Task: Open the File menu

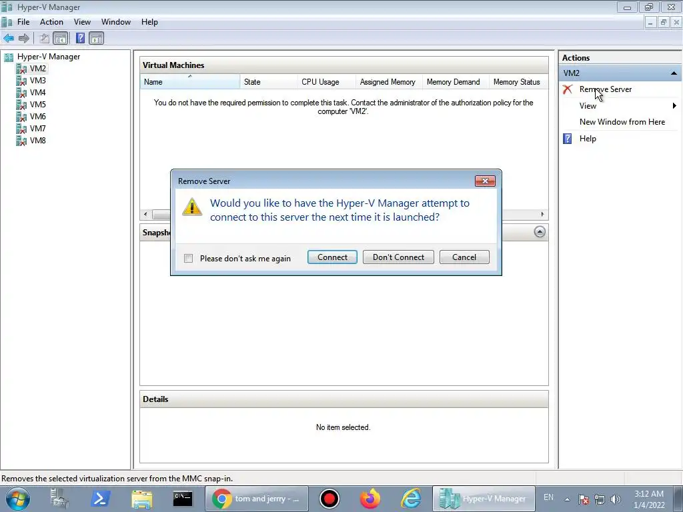Action: [x=23, y=22]
